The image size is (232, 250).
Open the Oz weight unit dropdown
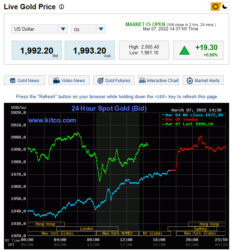pyautogui.click(x=88, y=29)
